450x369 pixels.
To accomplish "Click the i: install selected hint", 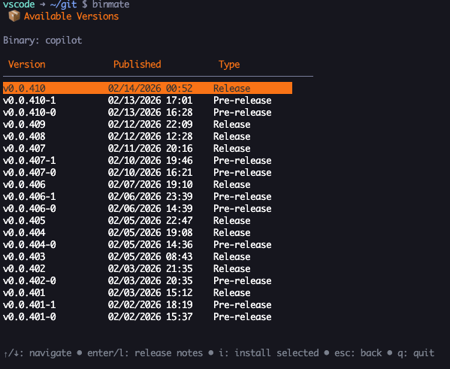I will tap(269, 353).
